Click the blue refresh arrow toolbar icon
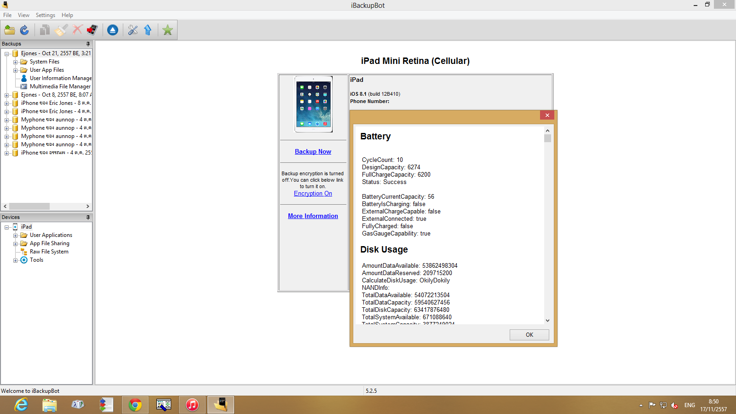Screen dimensions: 736x414 [x=24, y=30]
